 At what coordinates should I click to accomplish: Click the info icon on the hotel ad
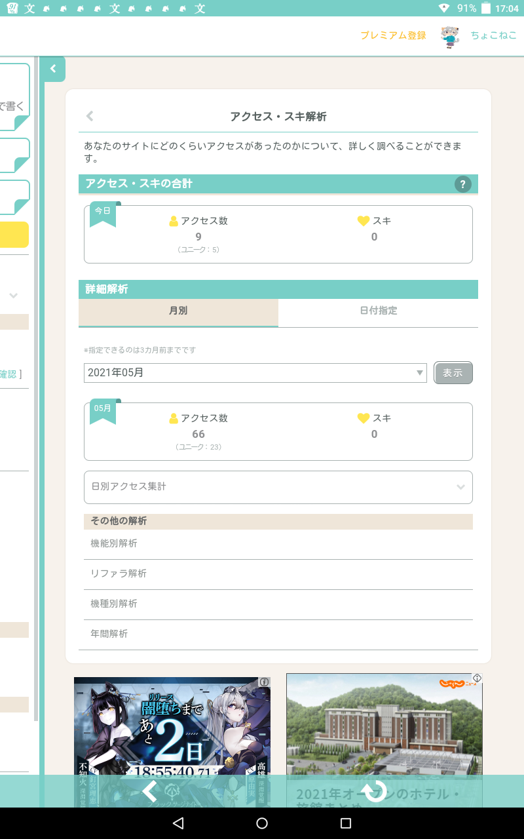click(477, 678)
